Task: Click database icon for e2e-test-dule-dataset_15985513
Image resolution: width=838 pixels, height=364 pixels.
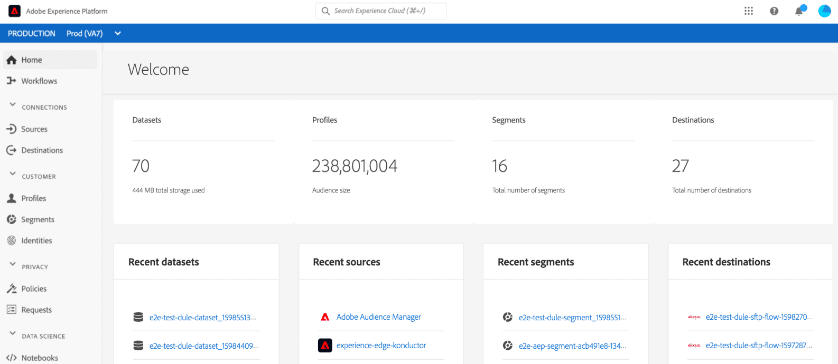Action: 138,317
